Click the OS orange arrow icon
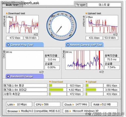This screenshot has height=117, width=126. coord(70,111)
